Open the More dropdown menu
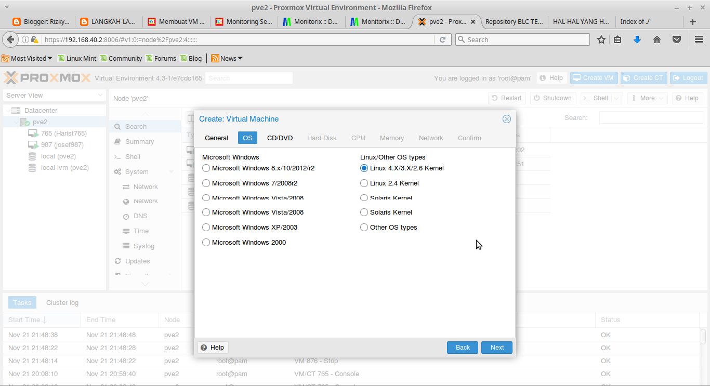Screen dimensions: 710x386 click(x=647, y=98)
